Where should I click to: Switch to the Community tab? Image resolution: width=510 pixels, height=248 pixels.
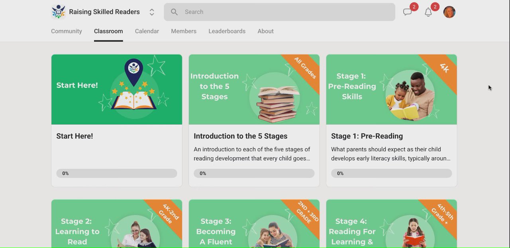point(67,31)
